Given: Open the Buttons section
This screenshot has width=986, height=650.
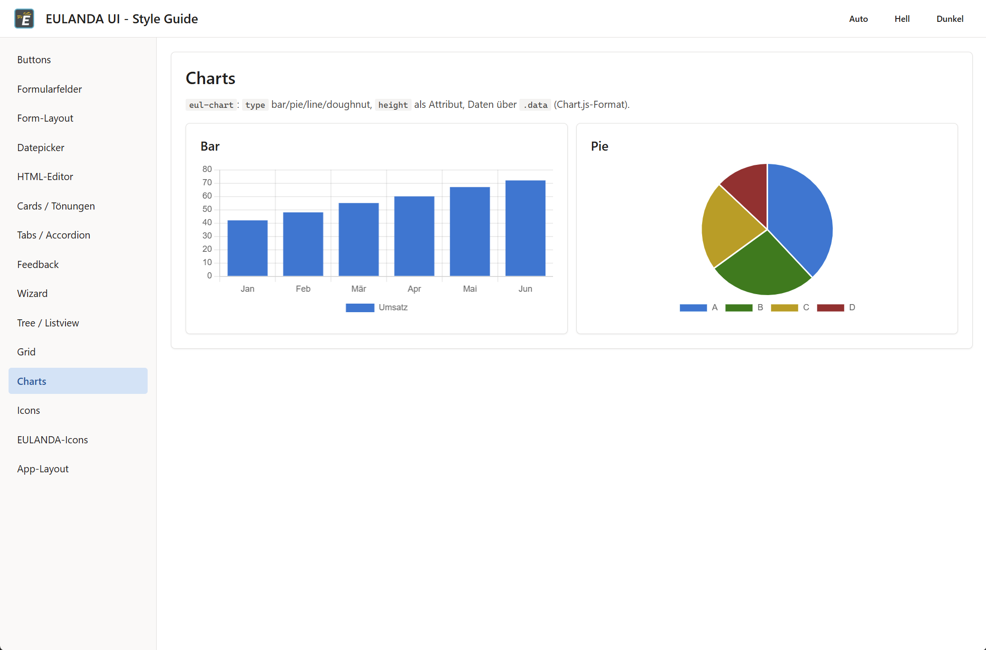Looking at the screenshot, I should (x=78, y=60).
